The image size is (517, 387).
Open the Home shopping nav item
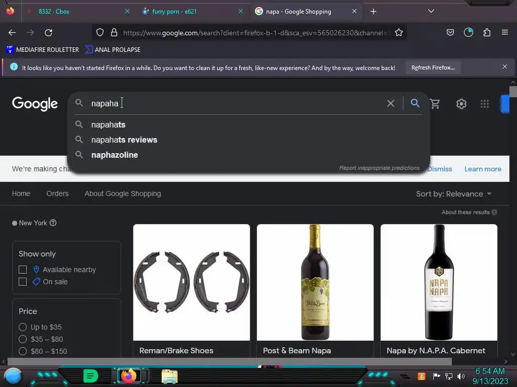[21, 193]
